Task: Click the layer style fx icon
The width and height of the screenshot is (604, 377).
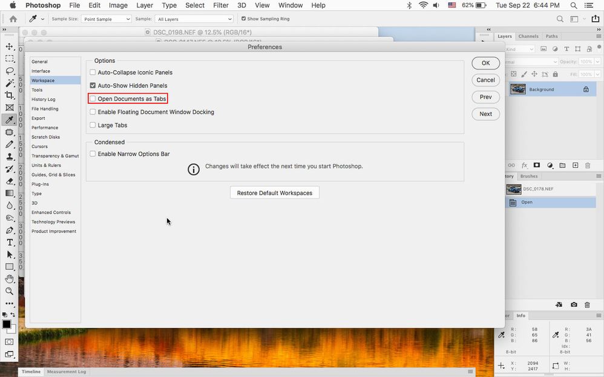Action: coord(524,165)
